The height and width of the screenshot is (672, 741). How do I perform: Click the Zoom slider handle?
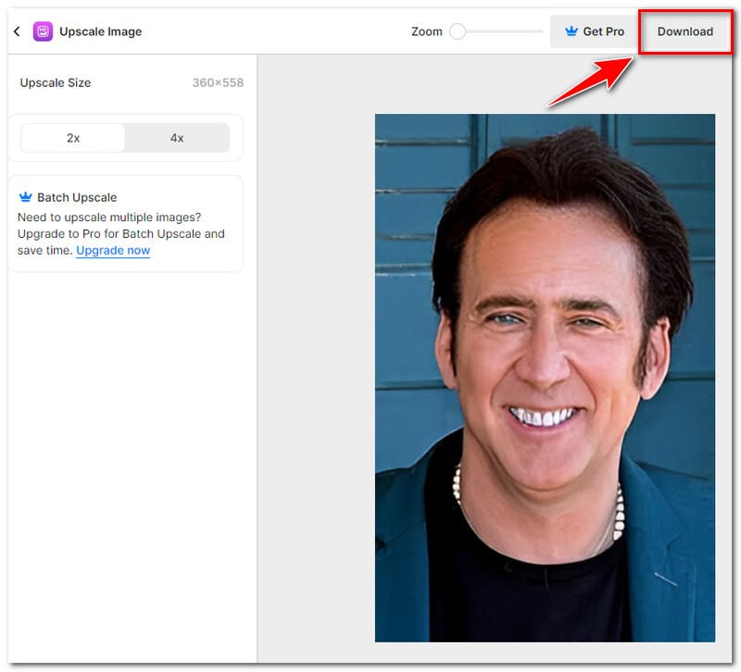point(458,31)
